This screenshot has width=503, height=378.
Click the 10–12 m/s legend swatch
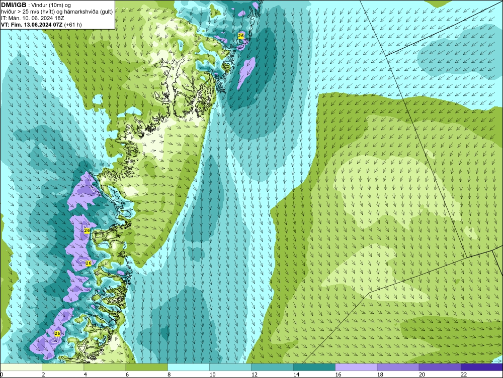coord(230,367)
